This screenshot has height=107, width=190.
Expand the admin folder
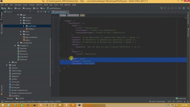click(x=21, y=21)
